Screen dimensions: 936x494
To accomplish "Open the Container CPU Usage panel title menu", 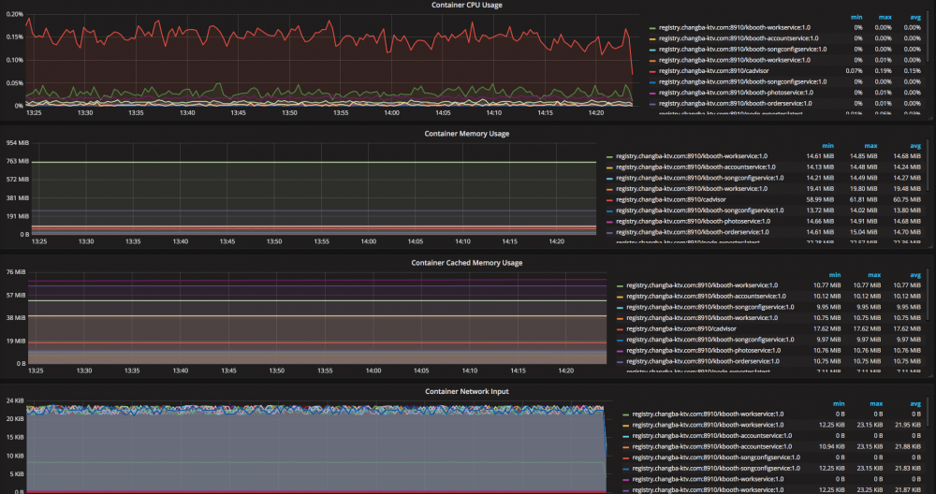I will 466,6.
